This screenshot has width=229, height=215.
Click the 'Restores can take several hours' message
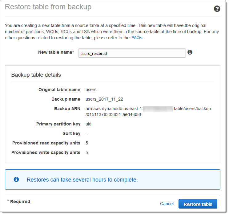(x=82, y=180)
